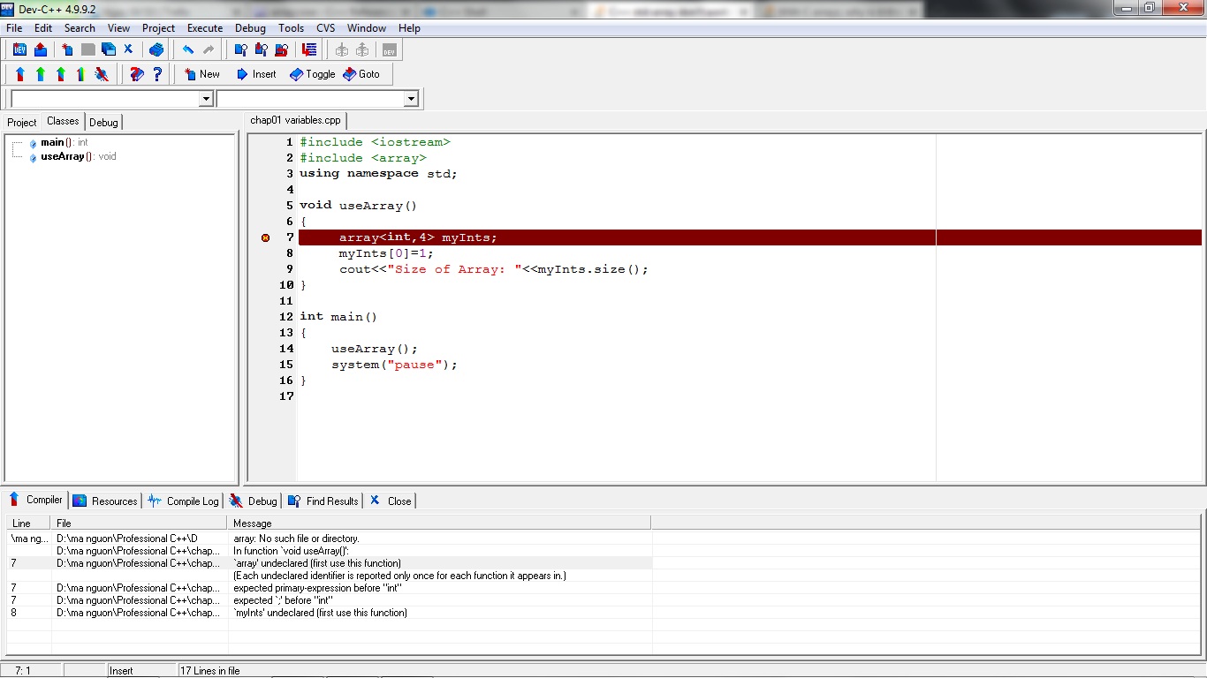Viewport: 1207px width, 678px height.
Task: Select "expected primary-expression before "int"" row
Action: 330,588
